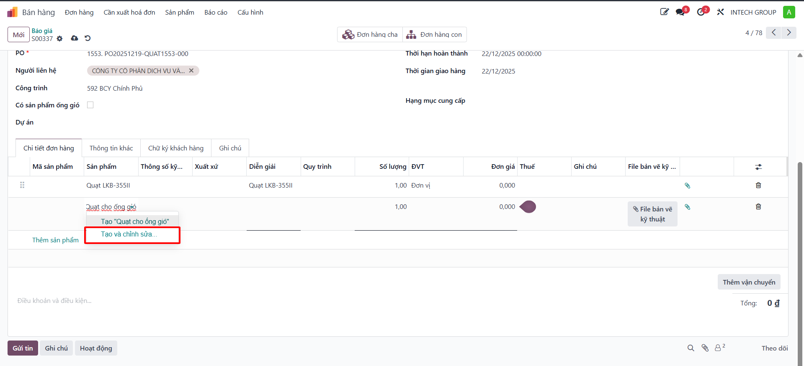Click the gear icon next to S00337

pyautogui.click(x=59, y=38)
